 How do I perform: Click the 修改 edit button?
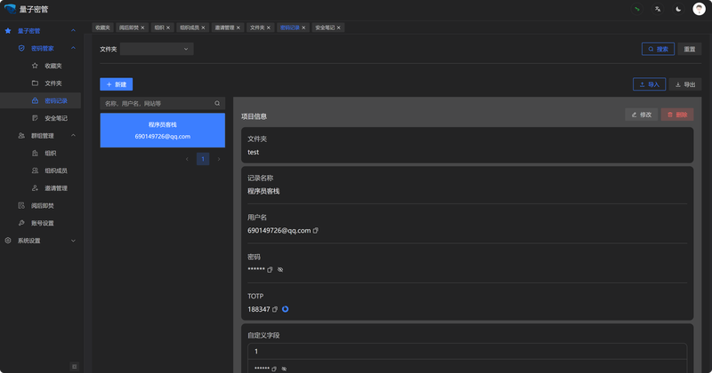(641, 115)
